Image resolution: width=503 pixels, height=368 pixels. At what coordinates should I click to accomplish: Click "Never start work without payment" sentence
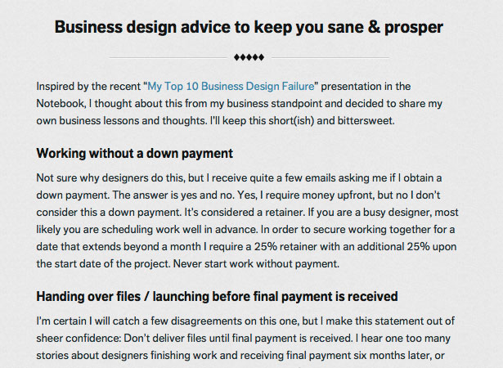pos(256,264)
